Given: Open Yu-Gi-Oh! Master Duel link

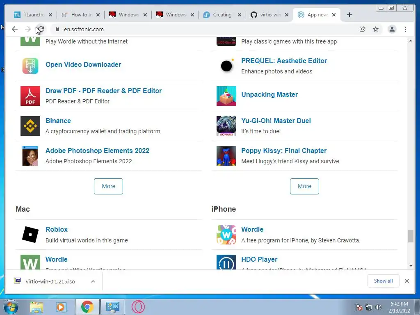Looking at the screenshot, I should (x=276, y=121).
